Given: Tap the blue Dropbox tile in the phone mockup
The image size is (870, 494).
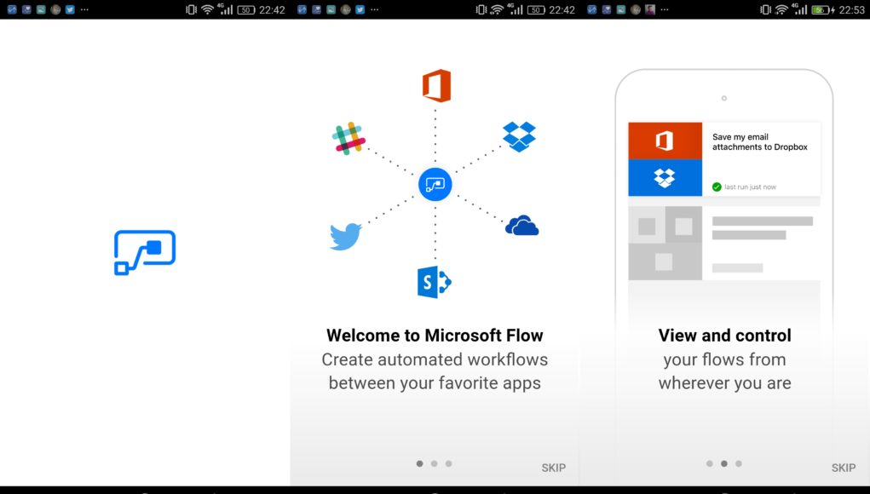Looking at the screenshot, I should click(x=665, y=177).
